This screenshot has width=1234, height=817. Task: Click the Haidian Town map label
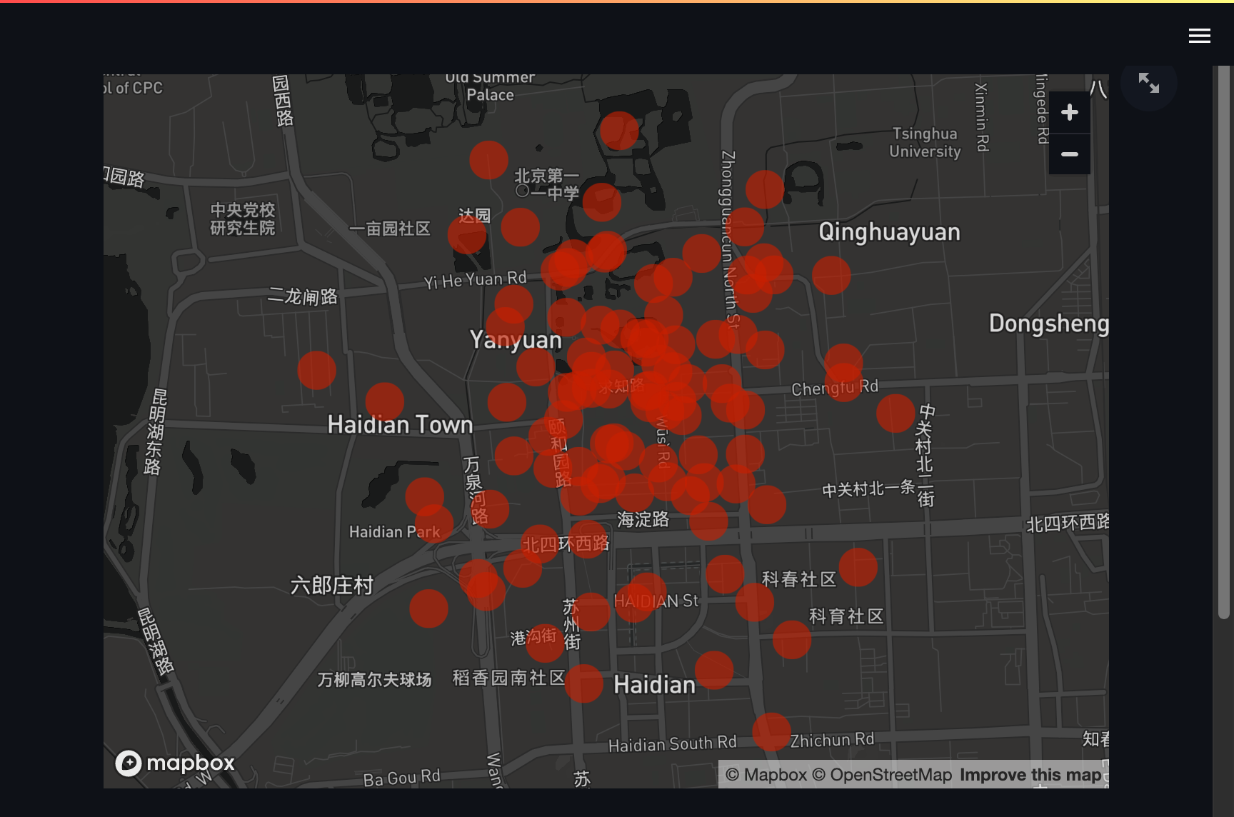400,425
